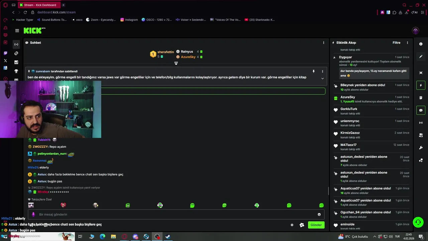Image resolution: width=428 pixels, height=241 pixels.
Task: Open the Etkinlik Akışı three-dot menu
Action: point(407,43)
